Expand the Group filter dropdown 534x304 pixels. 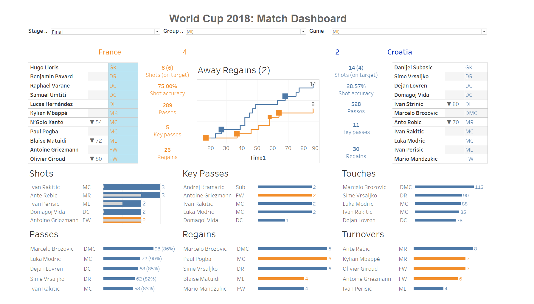[303, 31]
